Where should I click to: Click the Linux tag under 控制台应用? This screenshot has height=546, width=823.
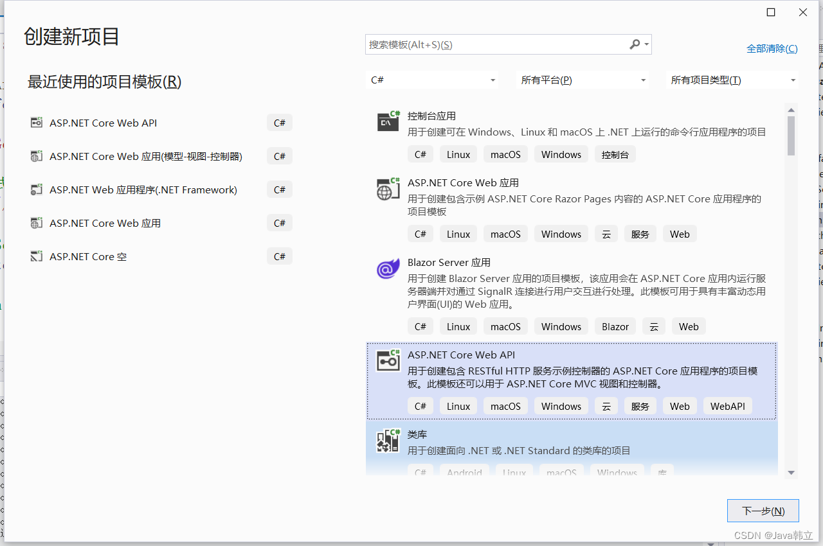[458, 154]
